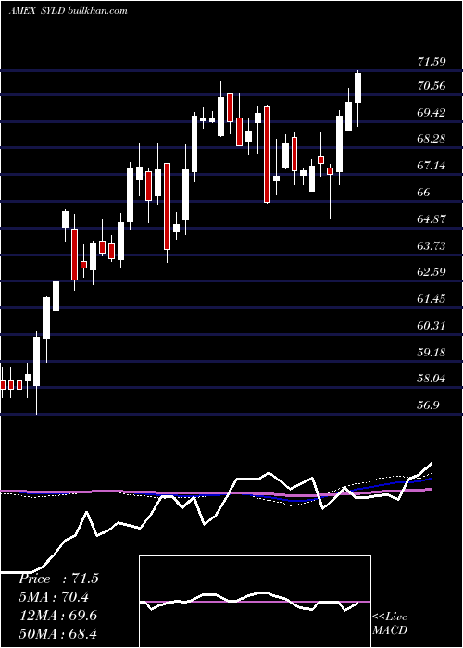
Task: Click the 69.42 price axis label
Action: pos(432,112)
